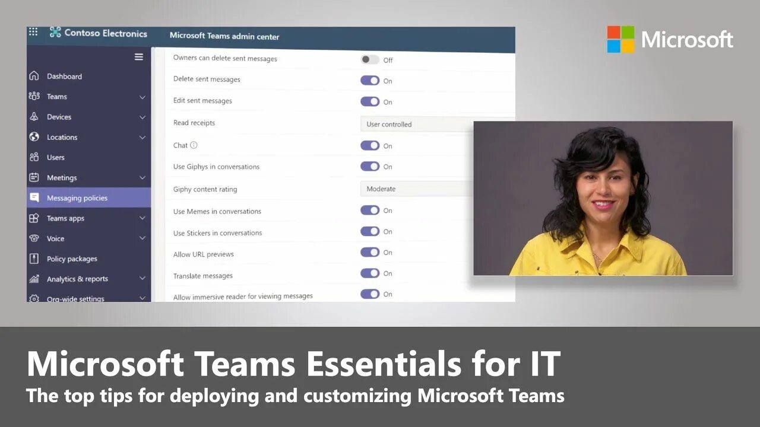
Task: Click the Org-wide settings gear icon
Action: pos(34,298)
